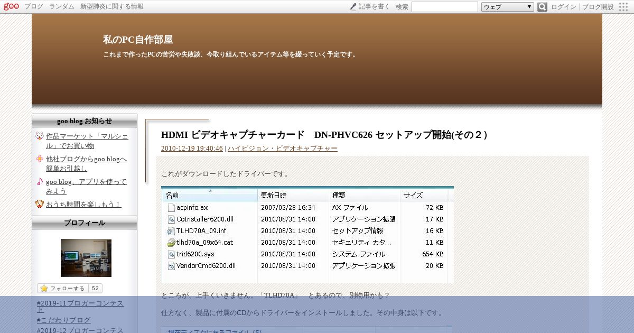
Task: Click the cat icon beside 作品マーケット
Action: [40, 136]
